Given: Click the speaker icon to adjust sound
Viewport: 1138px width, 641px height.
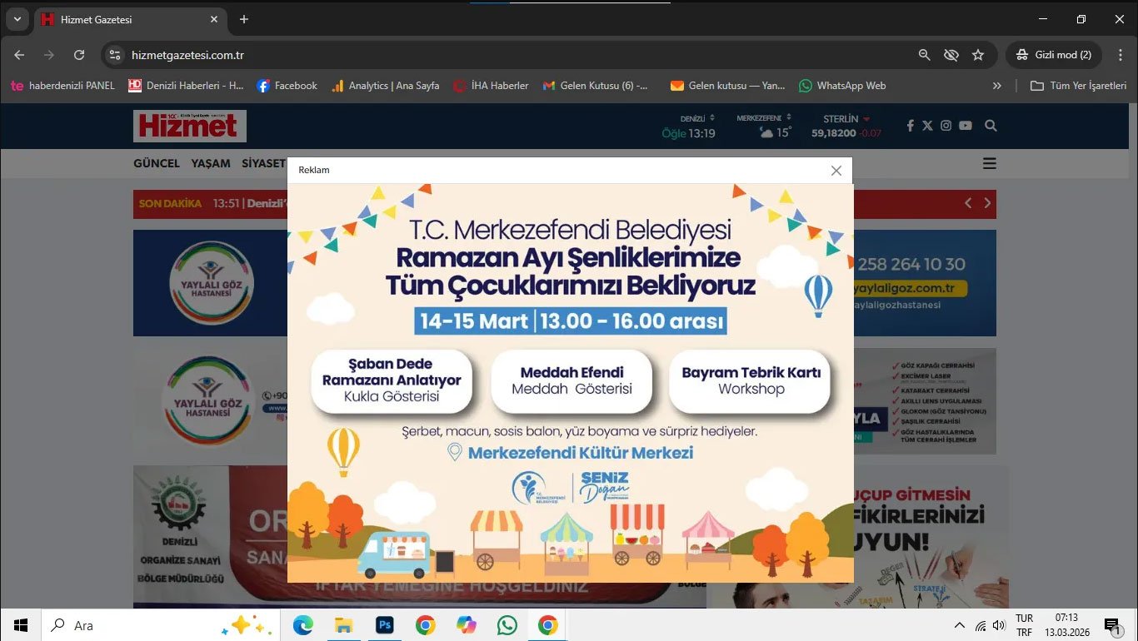Looking at the screenshot, I should click(x=999, y=625).
